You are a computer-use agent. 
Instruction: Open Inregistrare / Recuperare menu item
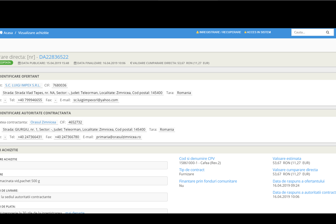tap(220, 32)
